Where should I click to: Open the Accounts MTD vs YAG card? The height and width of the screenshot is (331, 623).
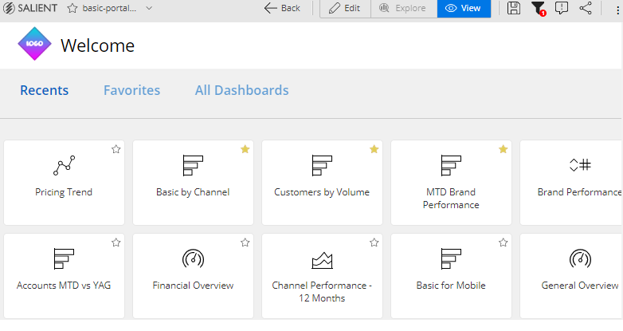[x=64, y=276]
